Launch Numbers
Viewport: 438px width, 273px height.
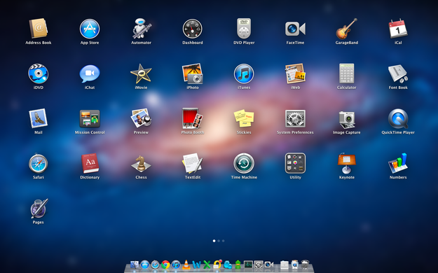(398, 163)
